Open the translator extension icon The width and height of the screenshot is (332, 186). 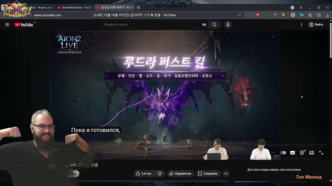tap(284, 15)
